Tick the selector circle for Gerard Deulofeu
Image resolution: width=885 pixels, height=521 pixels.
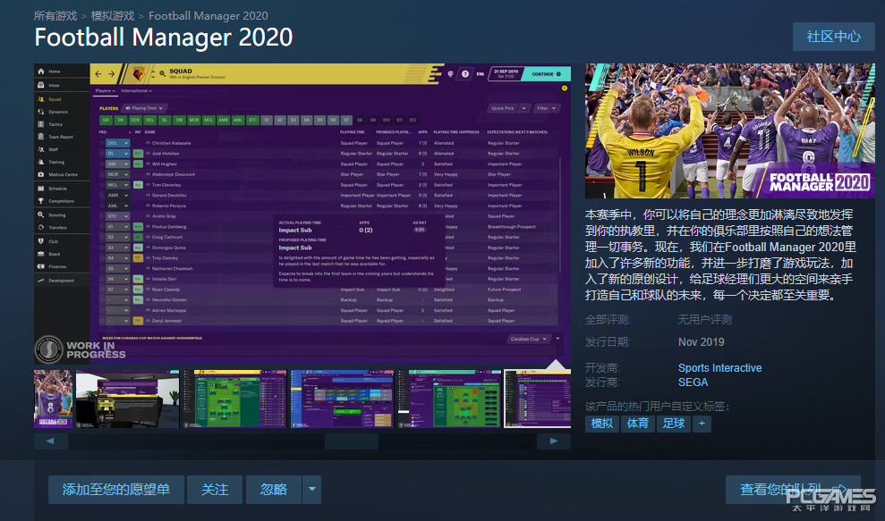[102, 196]
